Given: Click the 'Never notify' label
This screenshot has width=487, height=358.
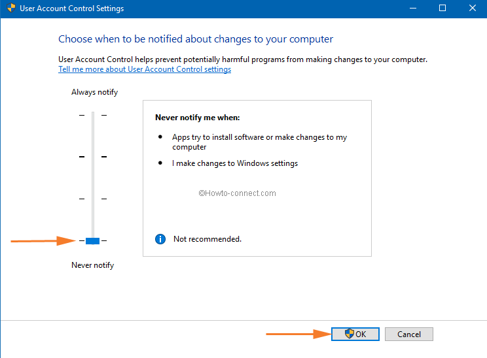Looking at the screenshot, I should pyautogui.click(x=92, y=265).
